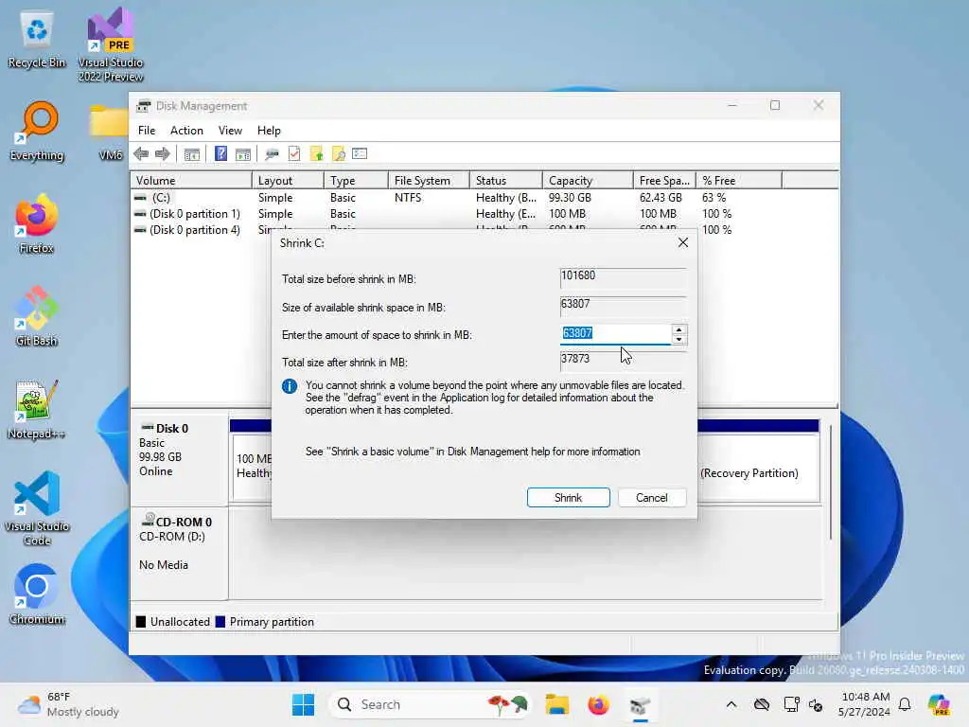Click the total size after shrink field

click(x=623, y=360)
